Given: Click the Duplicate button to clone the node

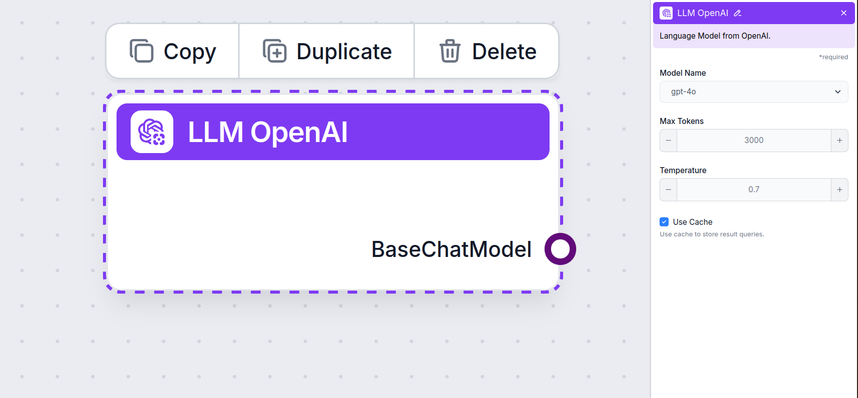Looking at the screenshot, I should coord(327,51).
